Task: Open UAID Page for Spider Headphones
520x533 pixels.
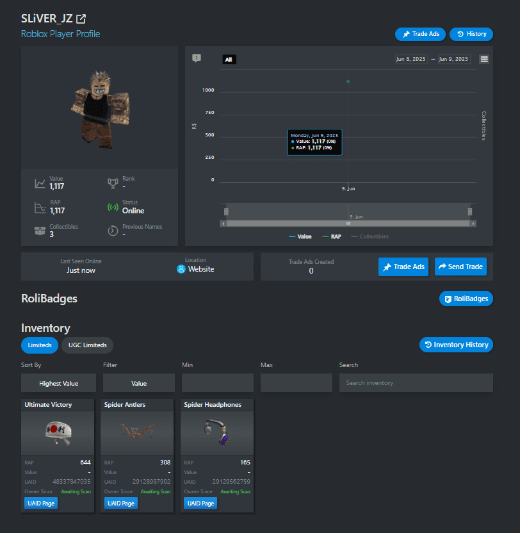Action: pyautogui.click(x=200, y=504)
